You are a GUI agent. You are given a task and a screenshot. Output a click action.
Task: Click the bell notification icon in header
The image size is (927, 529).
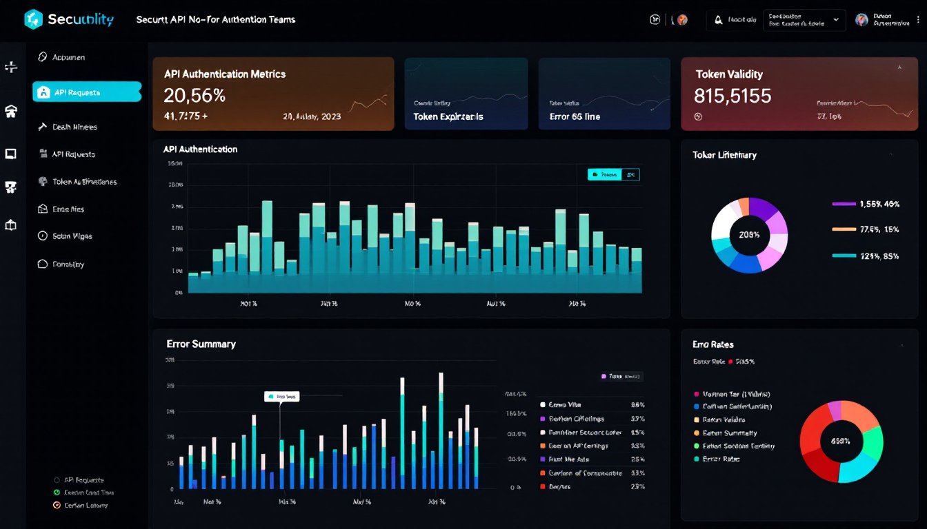click(x=718, y=20)
